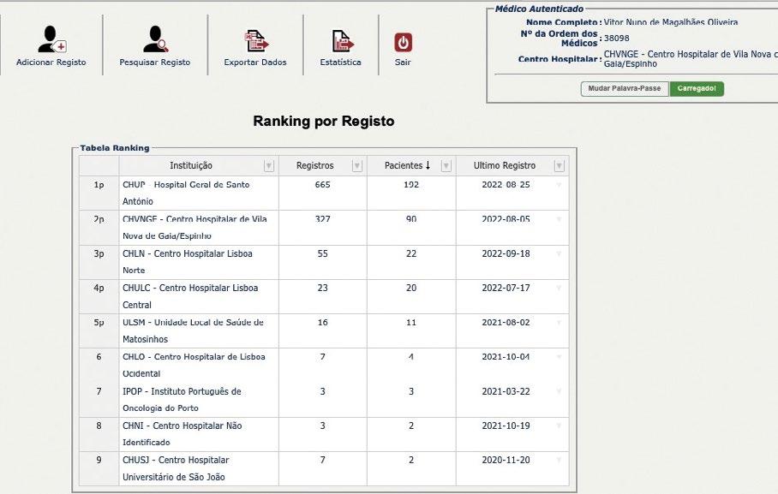Expand the row arrow next to 2022-09-18
Viewport: 778px width, 494px height.
560,254
